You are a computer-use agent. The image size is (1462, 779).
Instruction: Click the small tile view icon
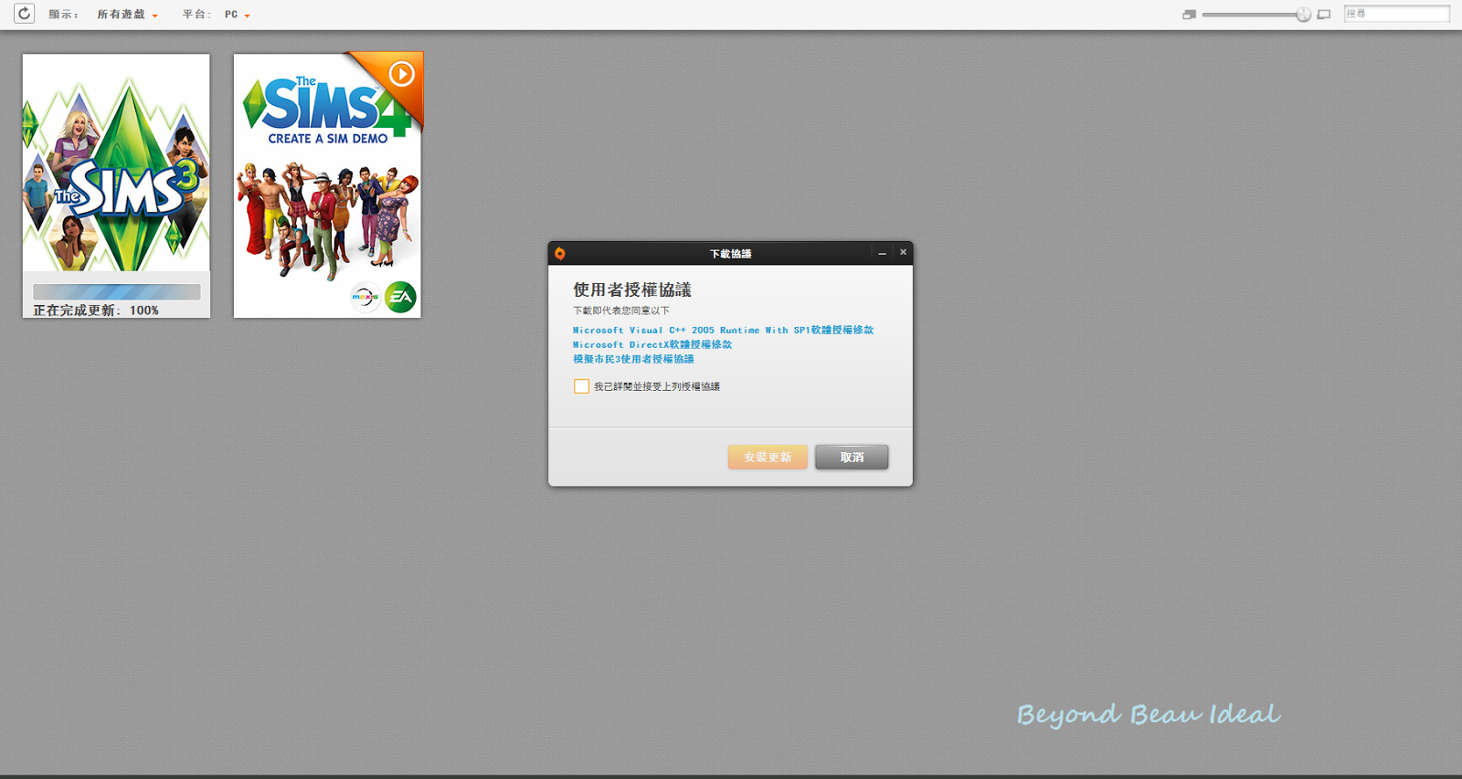[x=1189, y=15]
